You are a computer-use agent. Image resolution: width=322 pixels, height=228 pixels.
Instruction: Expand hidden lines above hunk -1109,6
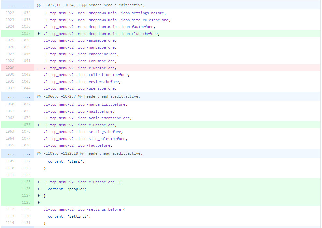10,153
